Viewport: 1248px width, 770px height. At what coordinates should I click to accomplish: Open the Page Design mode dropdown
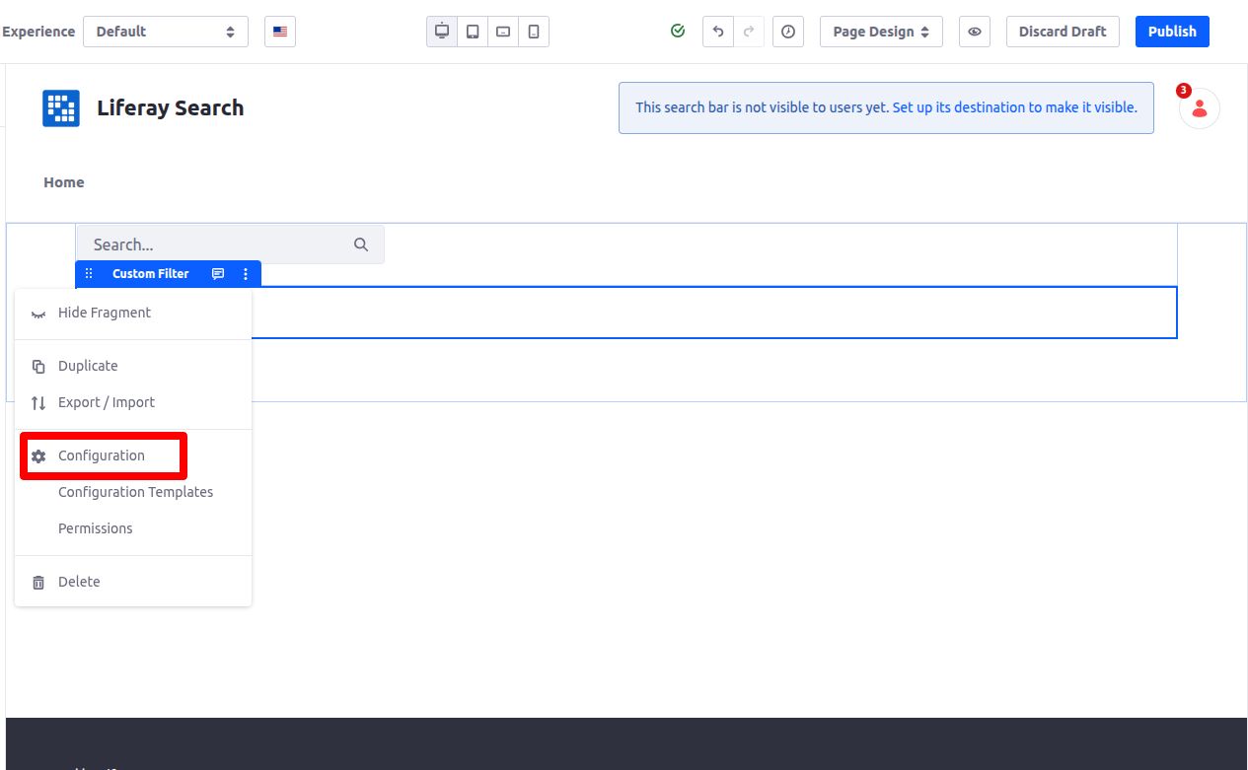881,32
